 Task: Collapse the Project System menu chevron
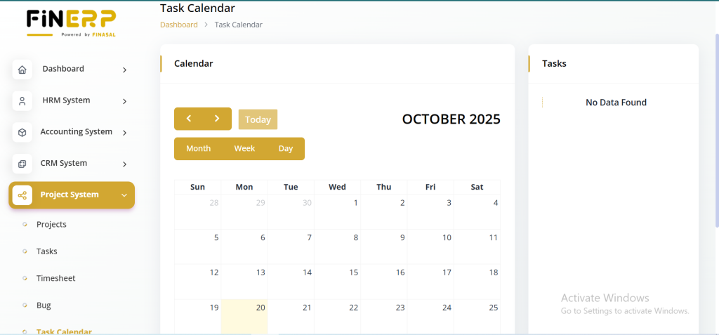click(x=124, y=195)
